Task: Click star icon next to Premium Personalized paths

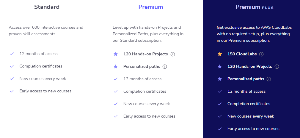Action: [x=116, y=67]
